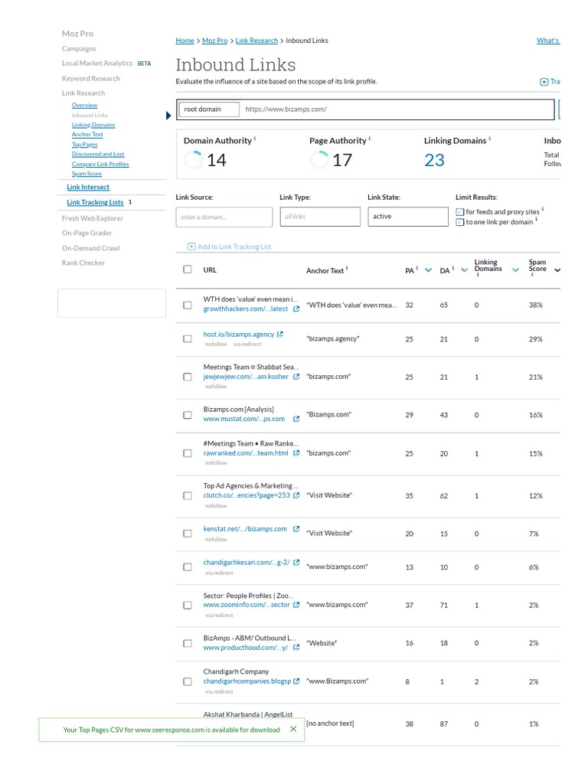Image resolution: width=588 pixels, height=784 pixels.
Task: Open Linking Domains link in sidebar
Action: point(93,125)
